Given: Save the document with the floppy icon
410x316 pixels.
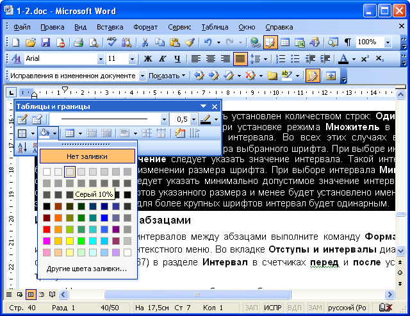Looking at the screenshot, I should [x=45, y=42].
